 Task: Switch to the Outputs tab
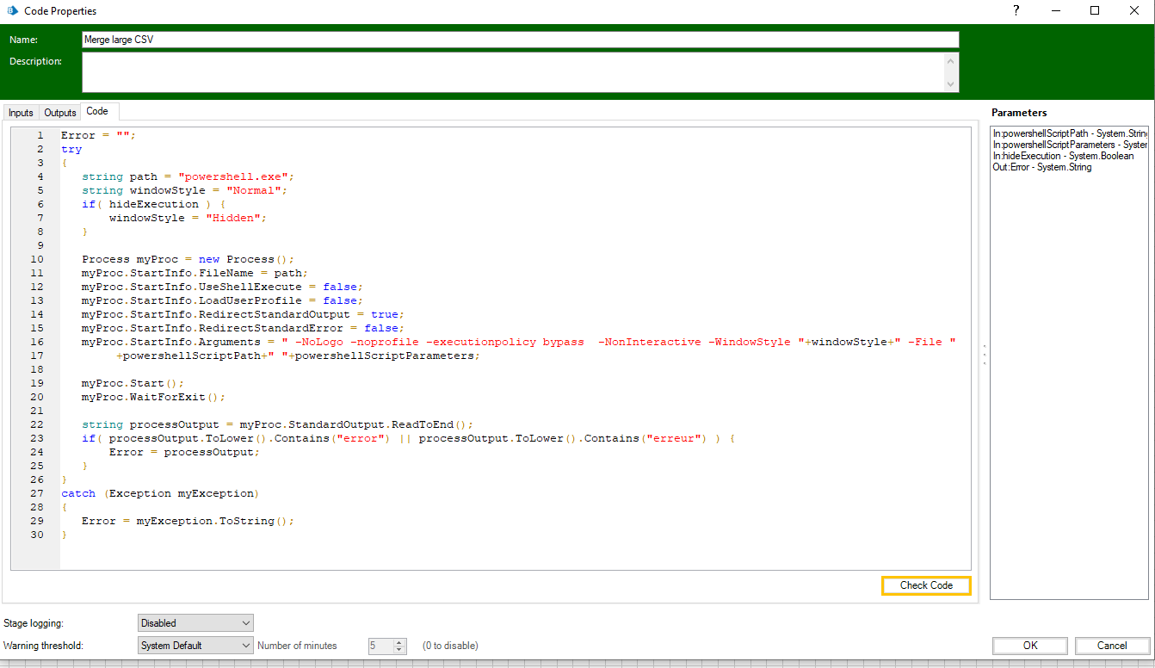(x=60, y=113)
